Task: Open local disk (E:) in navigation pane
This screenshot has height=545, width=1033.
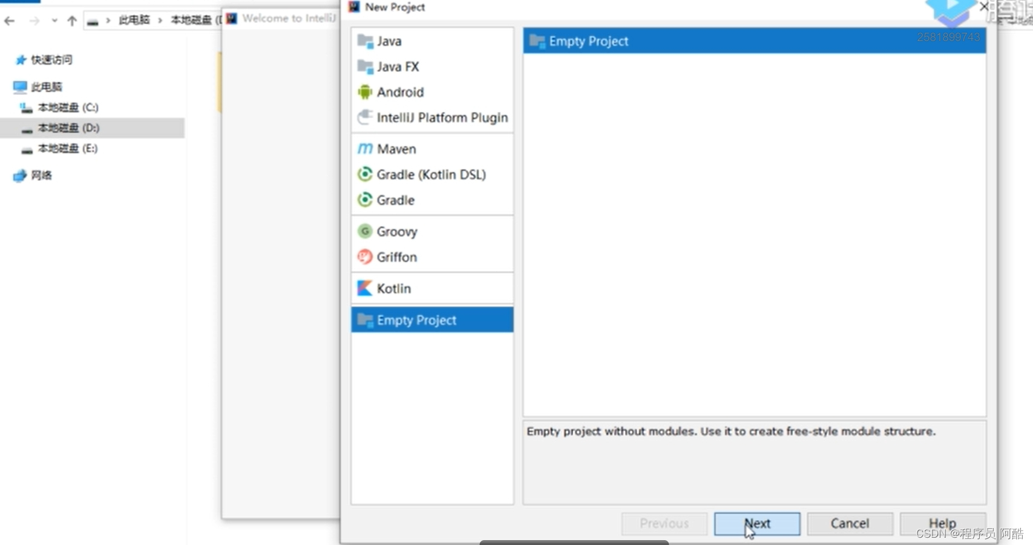Action: click(68, 148)
